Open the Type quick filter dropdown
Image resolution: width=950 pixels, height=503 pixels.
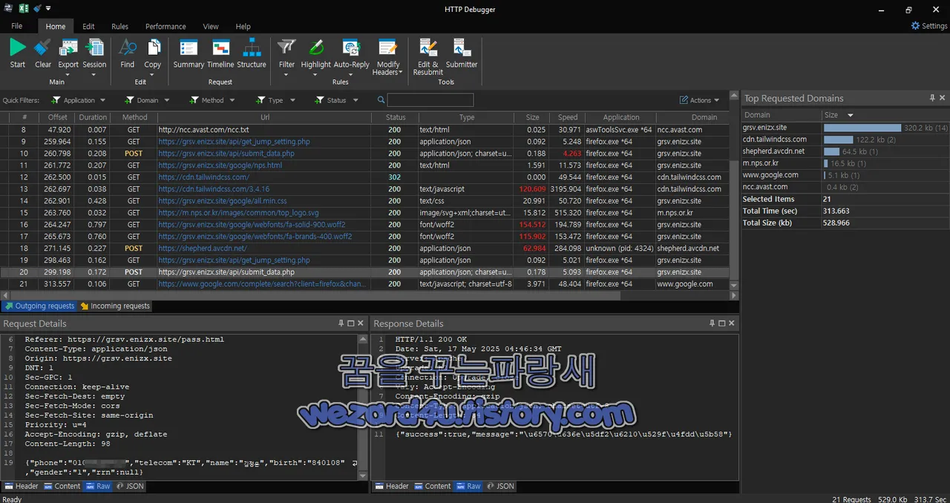tap(275, 100)
